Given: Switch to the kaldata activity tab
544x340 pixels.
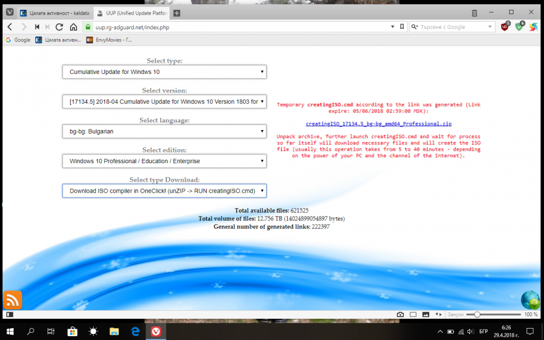Looking at the screenshot, I should 55,13.
